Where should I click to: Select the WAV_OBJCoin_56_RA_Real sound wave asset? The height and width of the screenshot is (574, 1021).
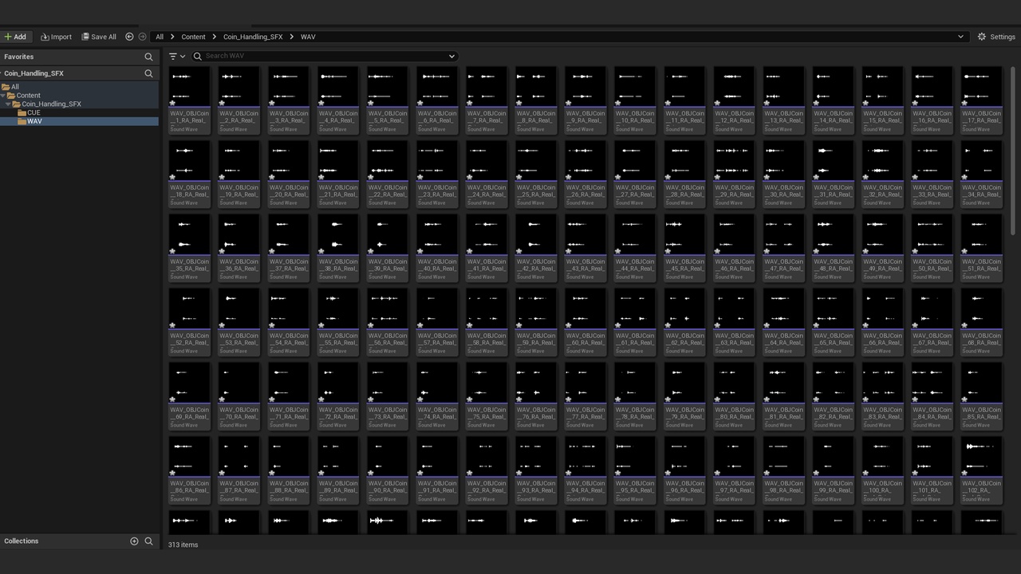point(388,322)
